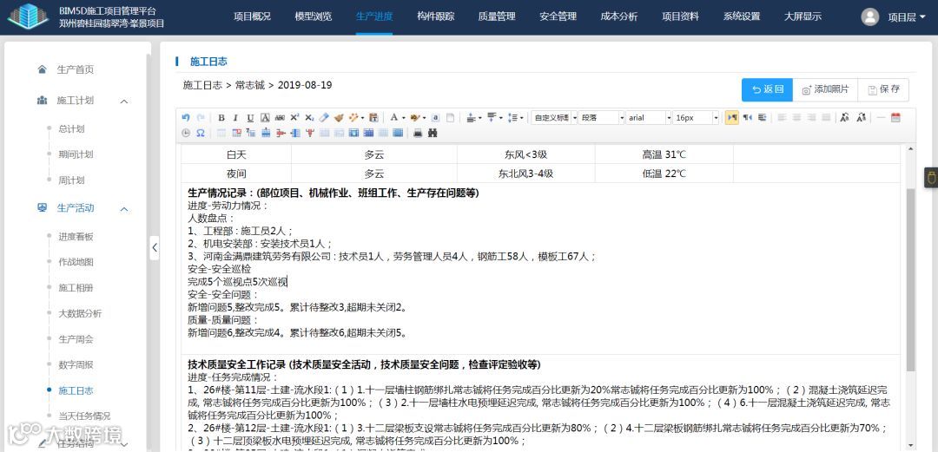Open 周计划 in the sidebar
This screenshot has height=452, width=938.
click(x=71, y=180)
